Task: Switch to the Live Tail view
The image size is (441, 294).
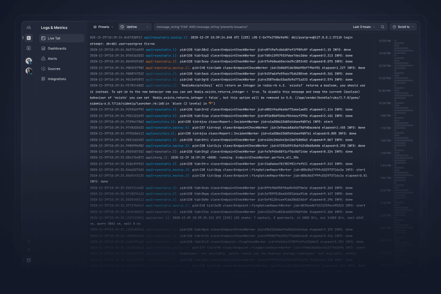Action: tap(62, 38)
